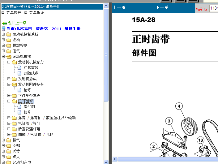
Task: Expand the 发动机控制系统 node
Action: coord(3,34)
